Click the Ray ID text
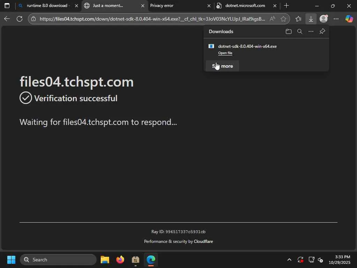The image size is (357, 268). (178, 232)
